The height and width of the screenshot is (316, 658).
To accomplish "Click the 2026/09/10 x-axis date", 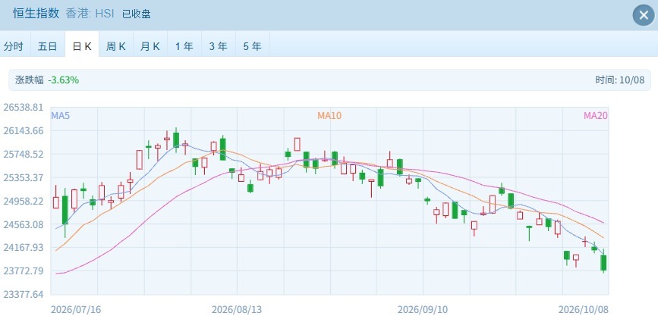I will coord(423,310).
